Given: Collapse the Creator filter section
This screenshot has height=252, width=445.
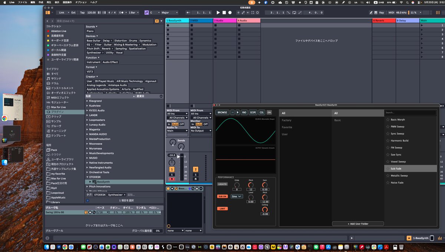Looking at the screenshot, I should pyautogui.click(x=92, y=76).
